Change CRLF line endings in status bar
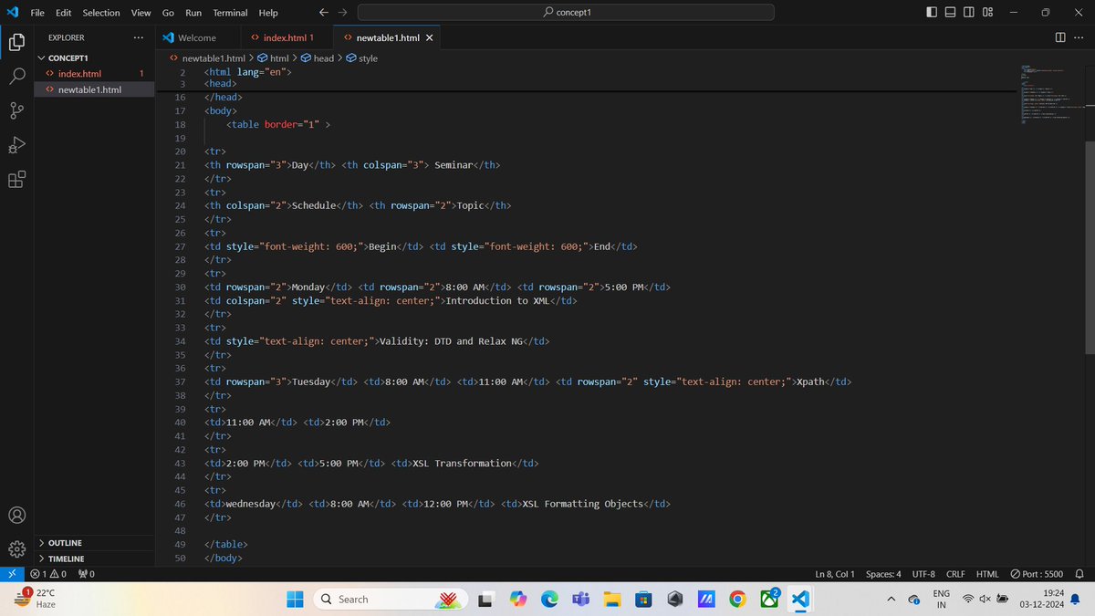The height and width of the screenshot is (616, 1095). [x=954, y=574]
